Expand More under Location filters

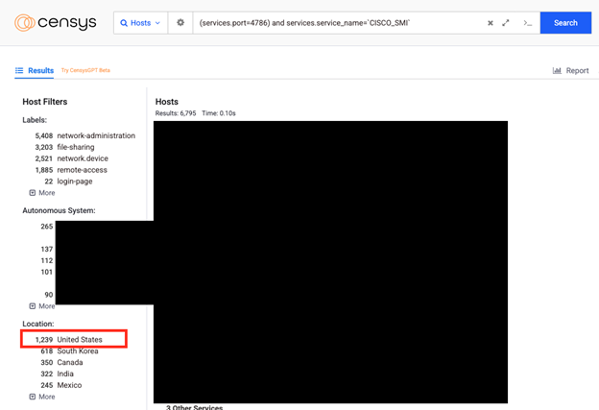(42, 397)
